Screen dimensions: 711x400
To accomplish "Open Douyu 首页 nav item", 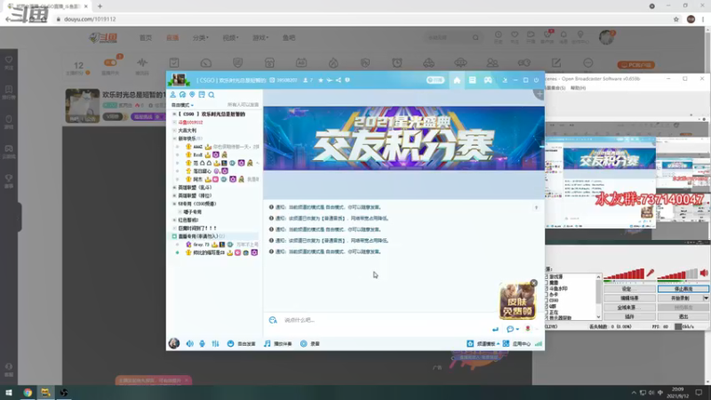I will [146, 37].
